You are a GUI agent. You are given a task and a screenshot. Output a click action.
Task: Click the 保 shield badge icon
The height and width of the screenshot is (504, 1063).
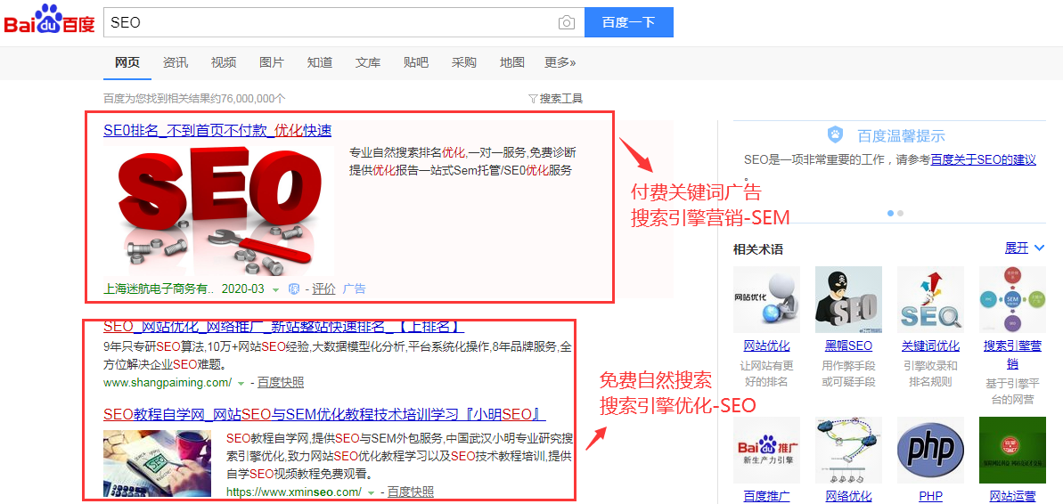(294, 289)
